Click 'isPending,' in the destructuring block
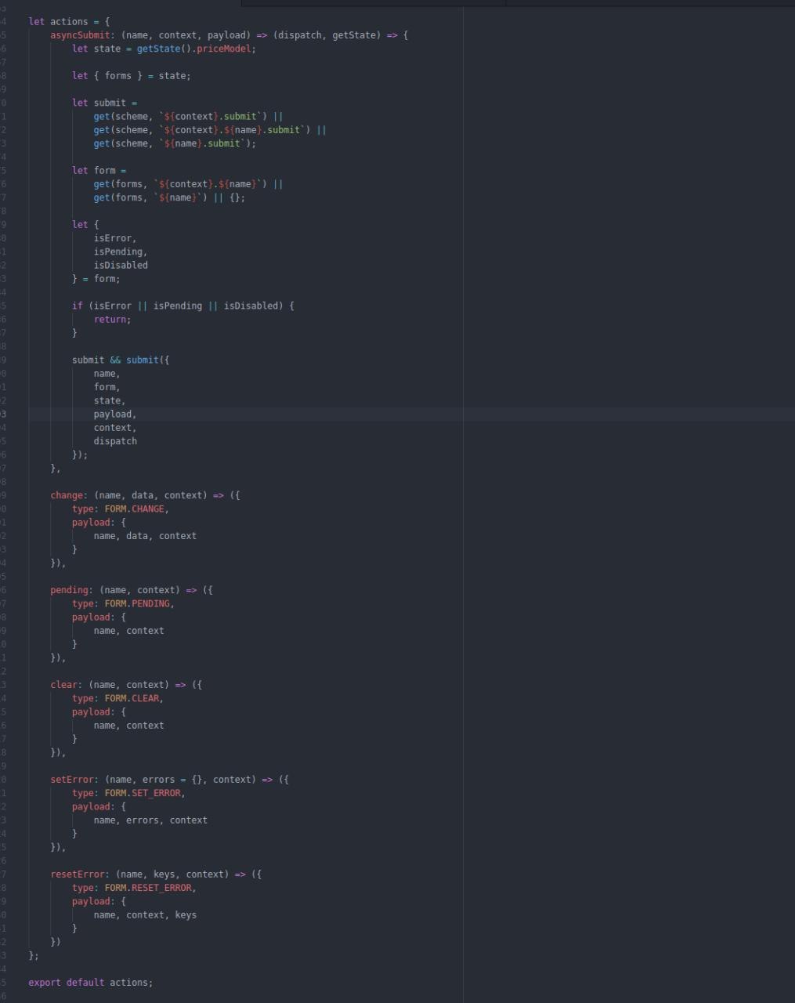Screen dimensions: 795x1003 click(121, 252)
